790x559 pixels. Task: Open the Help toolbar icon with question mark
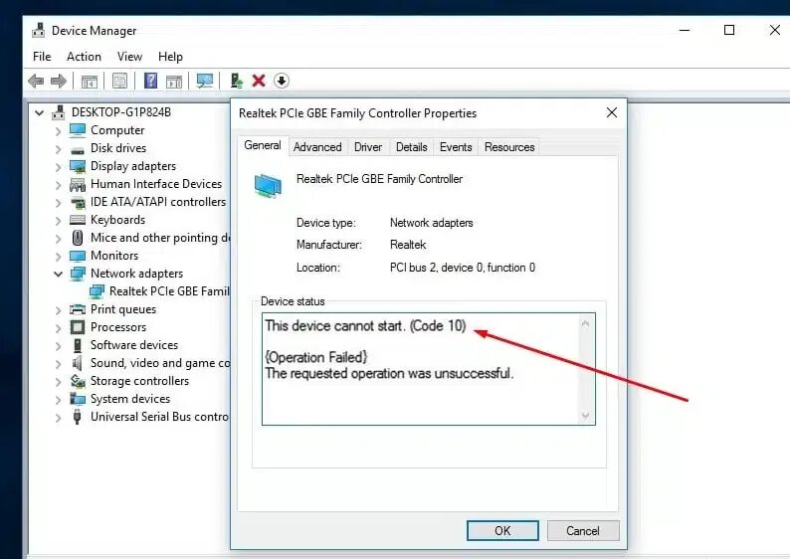click(150, 81)
